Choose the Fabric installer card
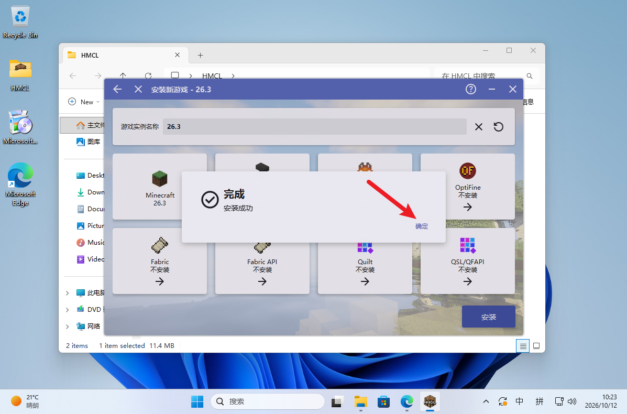Screen dimensions: 627x414 (160, 261)
